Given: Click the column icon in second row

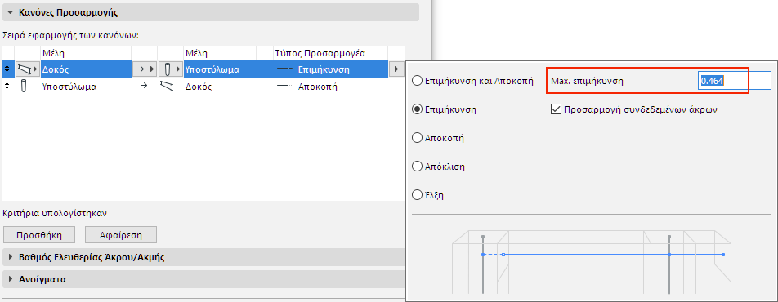Looking at the screenshot, I should tap(24, 87).
